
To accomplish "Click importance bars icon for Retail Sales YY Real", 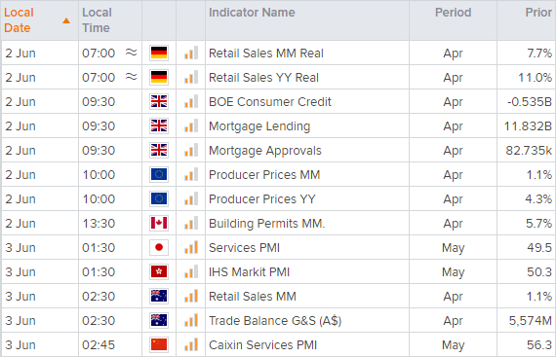I will pos(191,78).
